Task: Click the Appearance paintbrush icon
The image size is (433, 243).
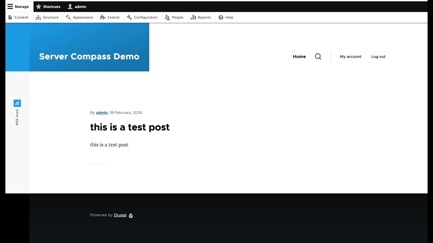Action: point(68,17)
